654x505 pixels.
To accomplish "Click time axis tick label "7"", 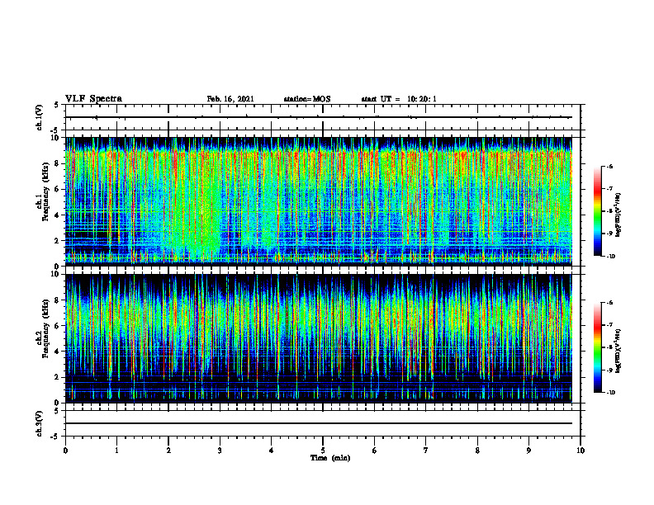I will pos(426,451).
